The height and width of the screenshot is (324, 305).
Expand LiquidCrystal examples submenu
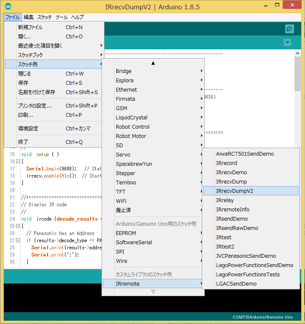[153, 118]
